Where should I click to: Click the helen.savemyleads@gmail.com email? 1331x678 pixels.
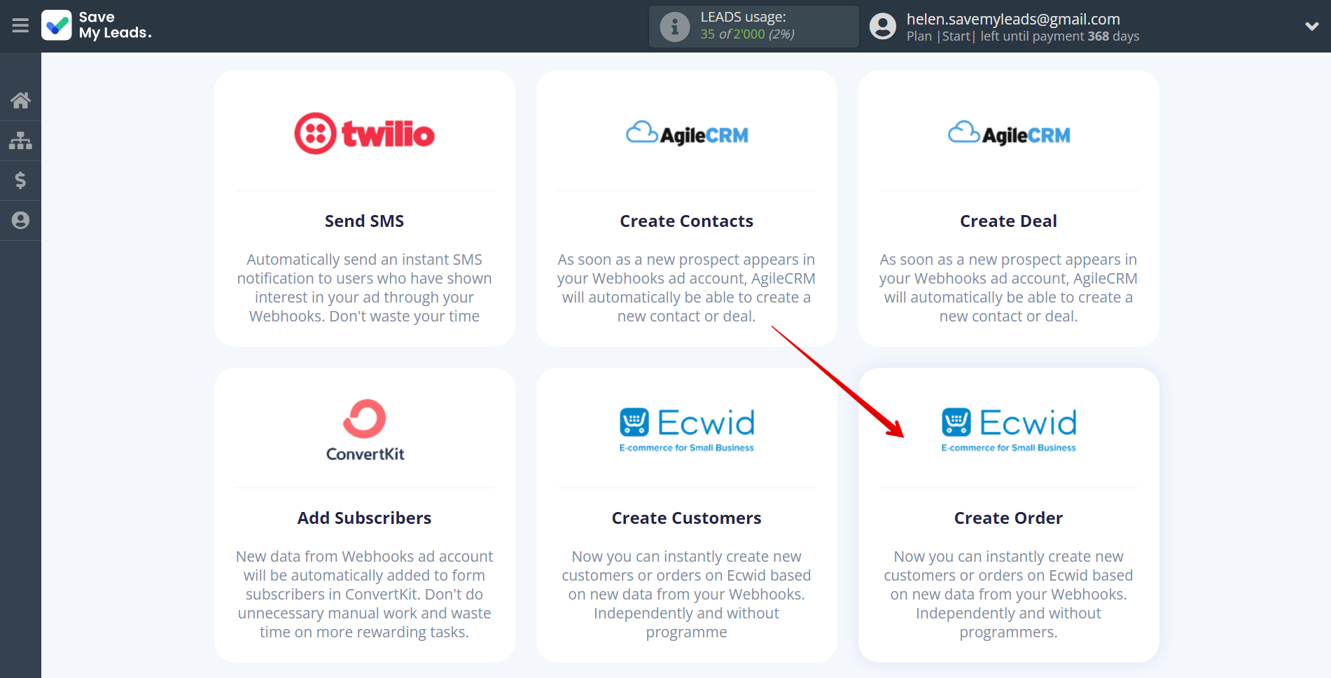pyautogui.click(x=1013, y=19)
